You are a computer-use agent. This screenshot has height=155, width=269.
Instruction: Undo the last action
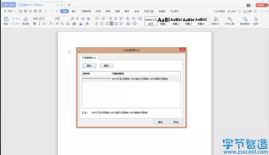tap(45, 11)
